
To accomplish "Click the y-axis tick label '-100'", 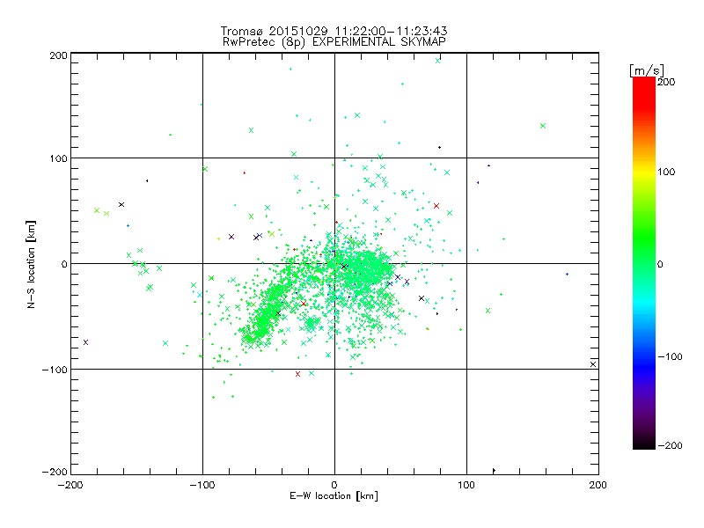I will point(55,370).
